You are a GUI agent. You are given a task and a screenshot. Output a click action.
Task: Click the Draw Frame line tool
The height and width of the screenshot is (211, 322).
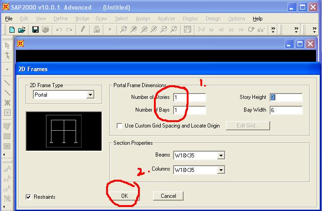(7, 83)
